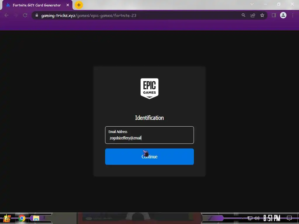Click the address bar URL text
The height and width of the screenshot is (224, 299).
(x=89, y=15)
